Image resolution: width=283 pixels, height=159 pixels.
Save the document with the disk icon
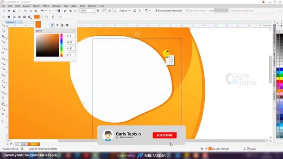(x=14, y=11)
